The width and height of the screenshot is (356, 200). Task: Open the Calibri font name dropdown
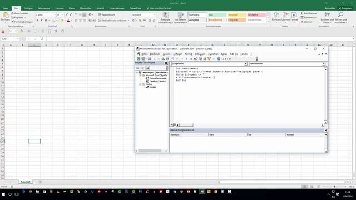[x=55, y=15]
